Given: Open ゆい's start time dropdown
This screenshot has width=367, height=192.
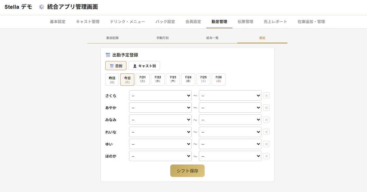Looking at the screenshot, I should (x=160, y=144).
